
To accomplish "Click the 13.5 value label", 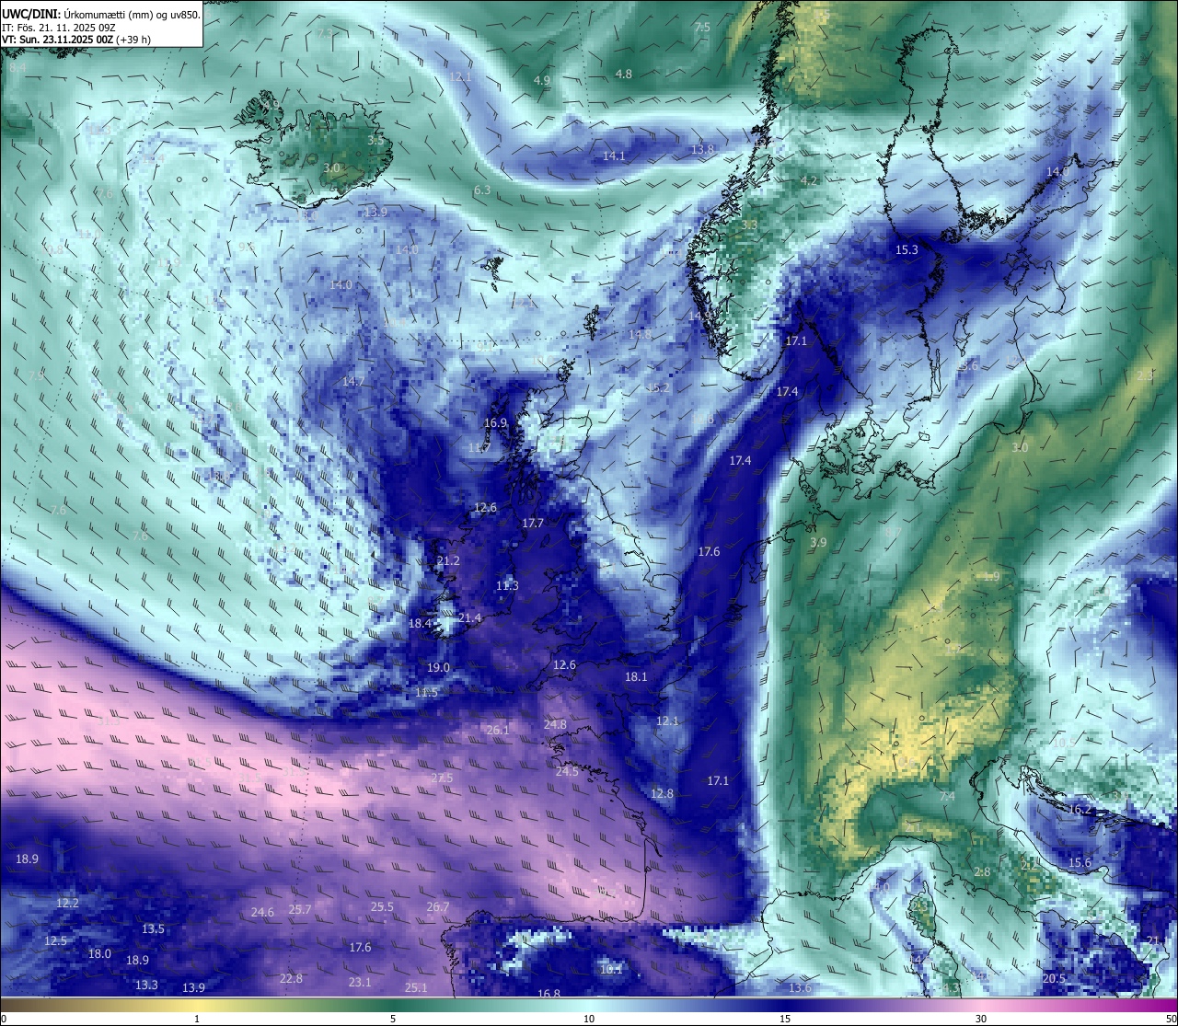I will coord(153,928).
